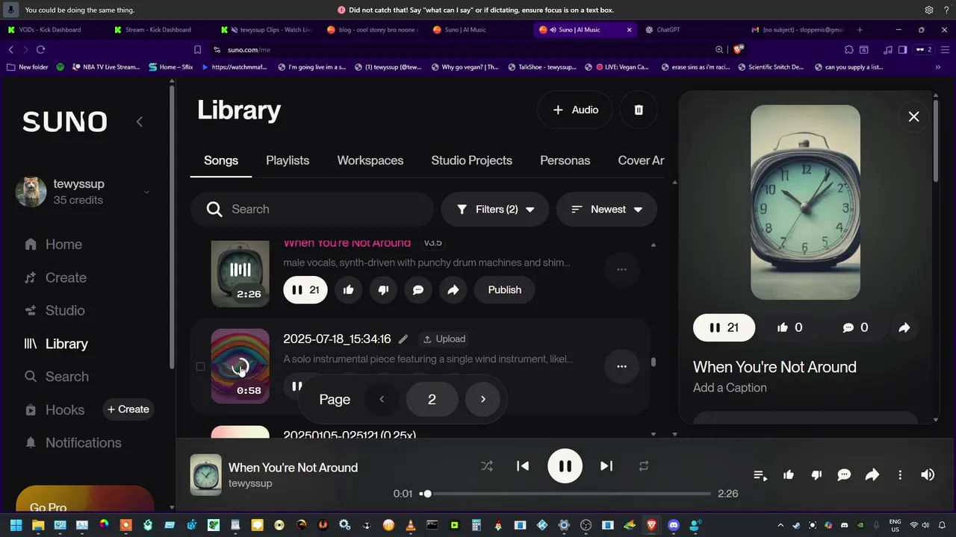This screenshot has height=537, width=956.
Task: Pause the song in the details panel
Action: (724, 327)
